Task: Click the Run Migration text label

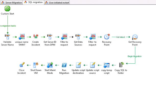Action: point(64,72)
